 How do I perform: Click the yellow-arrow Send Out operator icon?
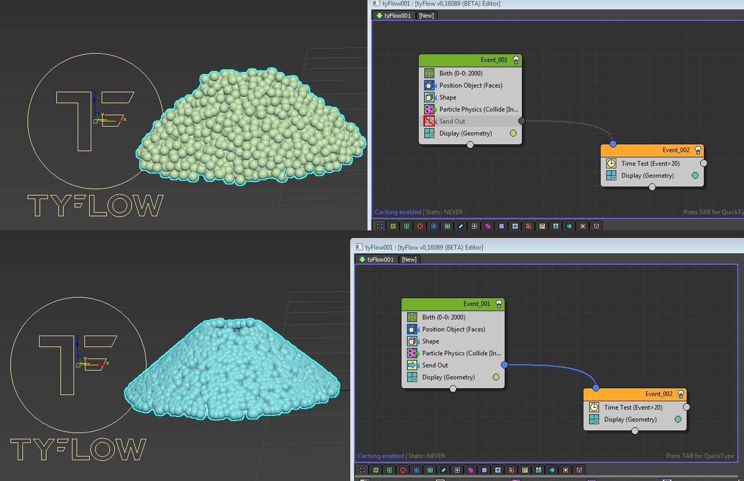412,365
